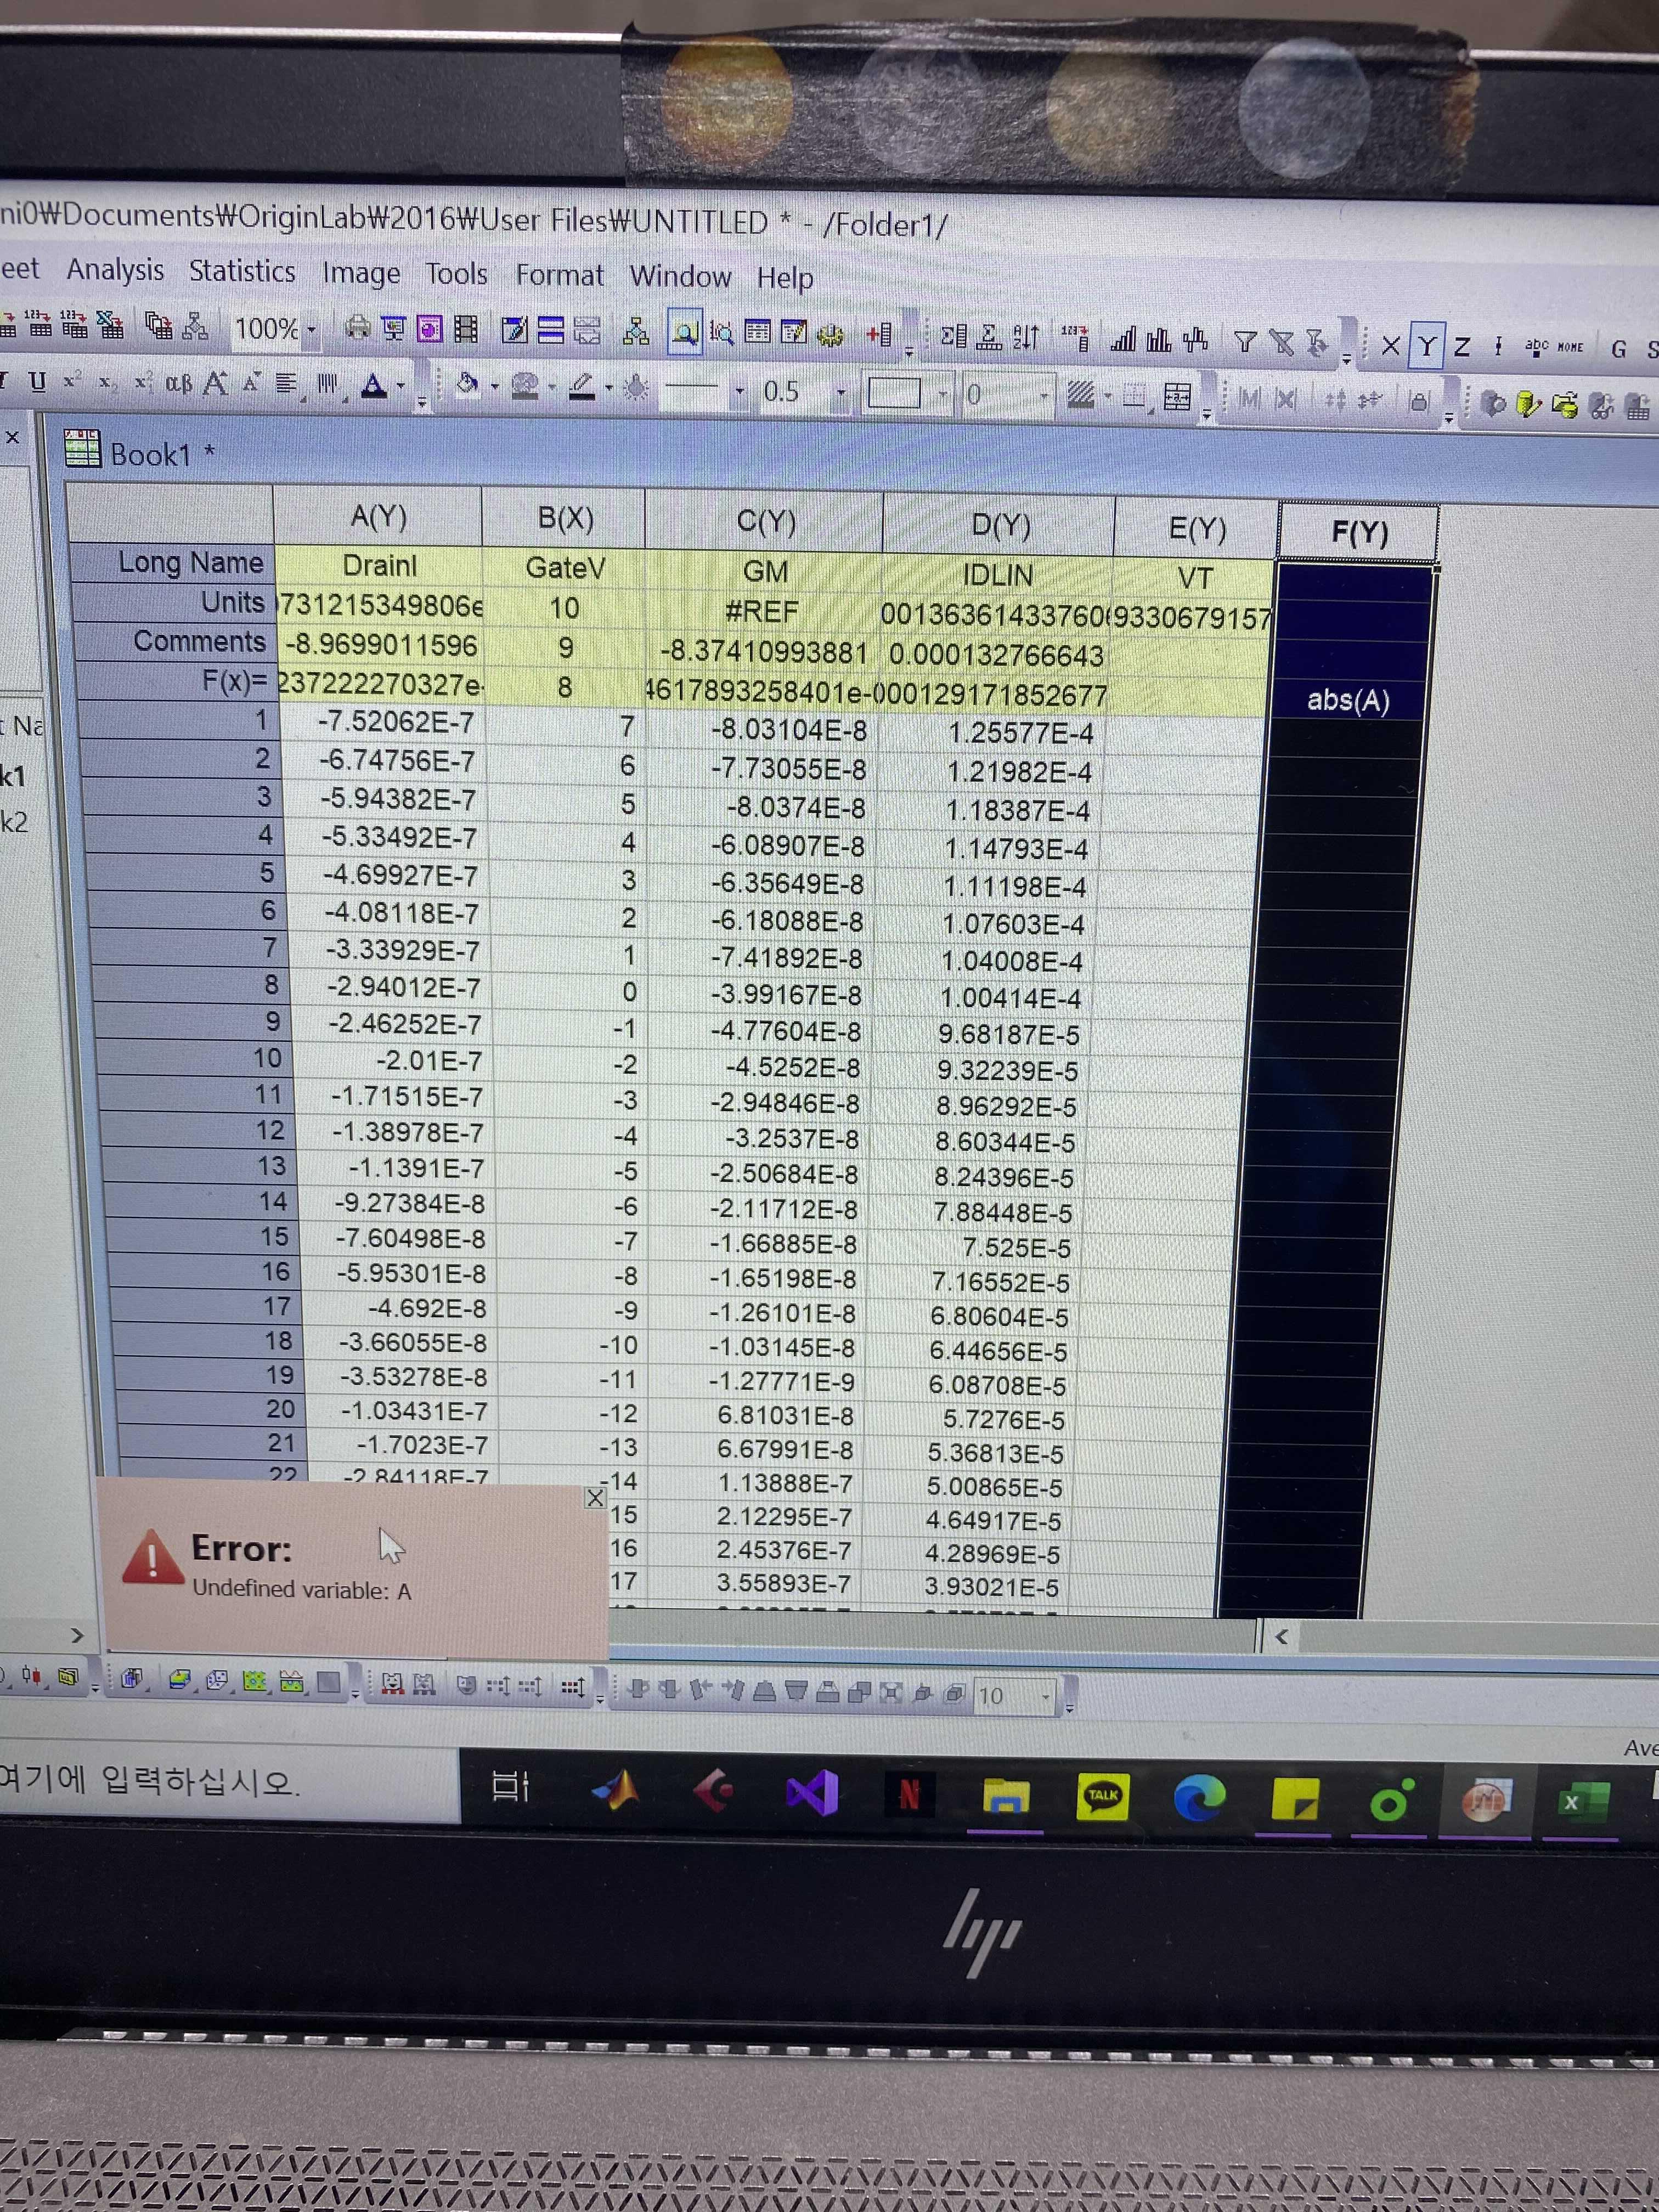
Task: Click the Slide Show of Graphs icon
Action: point(394,329)
